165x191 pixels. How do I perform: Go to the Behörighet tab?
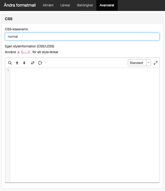(x=85, y=5)
